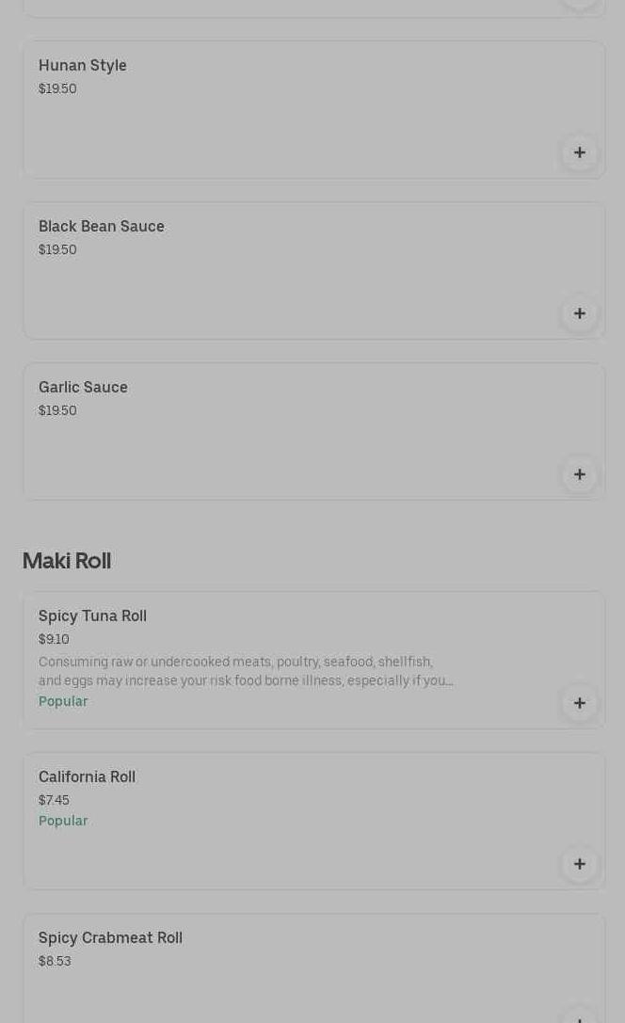
Task: Click the raw food warning description text
Action: coord(245,671)
